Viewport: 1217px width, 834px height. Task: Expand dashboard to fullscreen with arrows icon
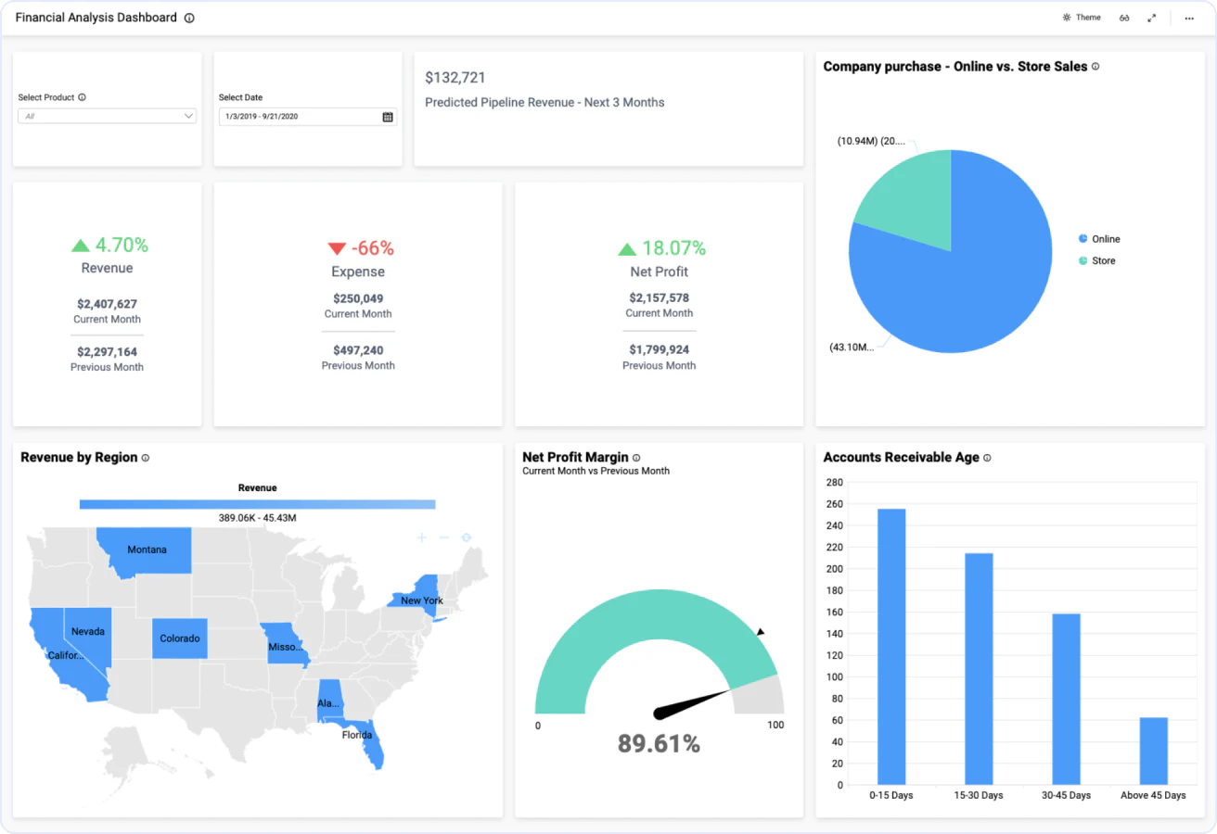click(x=1152, y=18)
